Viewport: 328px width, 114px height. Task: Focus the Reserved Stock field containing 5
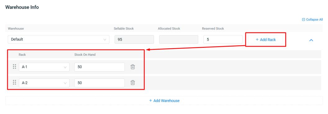click(x=223, y=39)
